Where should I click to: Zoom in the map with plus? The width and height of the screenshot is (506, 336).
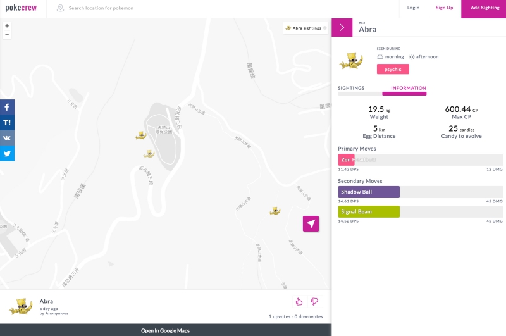[x=7, y=26]
